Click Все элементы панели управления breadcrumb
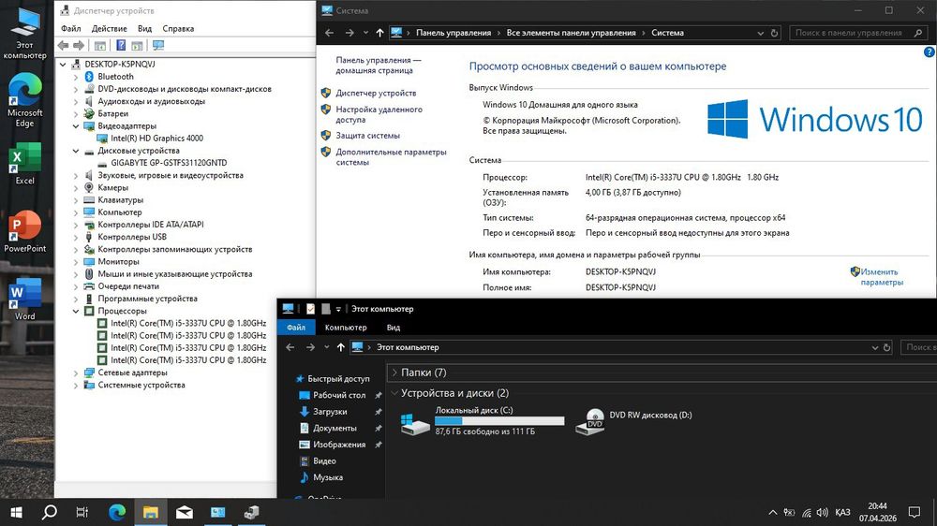The image size is (937, 526). tap(571, 33)
